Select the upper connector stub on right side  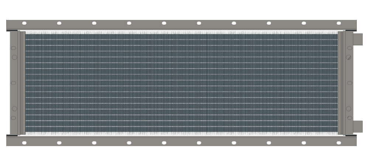coord(358,39)
